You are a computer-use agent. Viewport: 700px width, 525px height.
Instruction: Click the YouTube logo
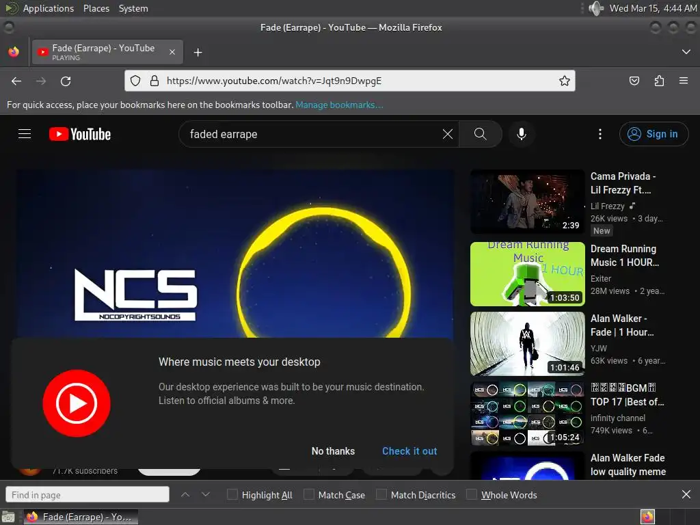(80, 134)
